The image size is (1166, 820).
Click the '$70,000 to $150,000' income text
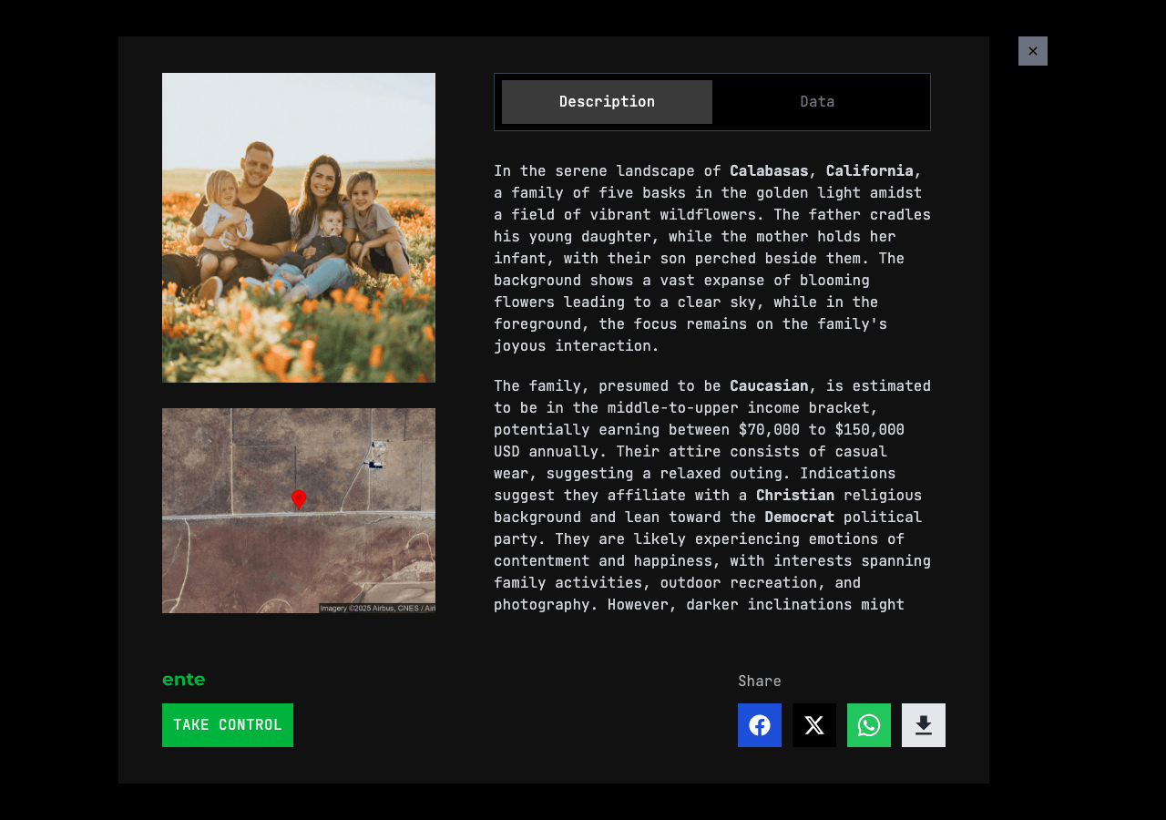(x=822, y=430)
